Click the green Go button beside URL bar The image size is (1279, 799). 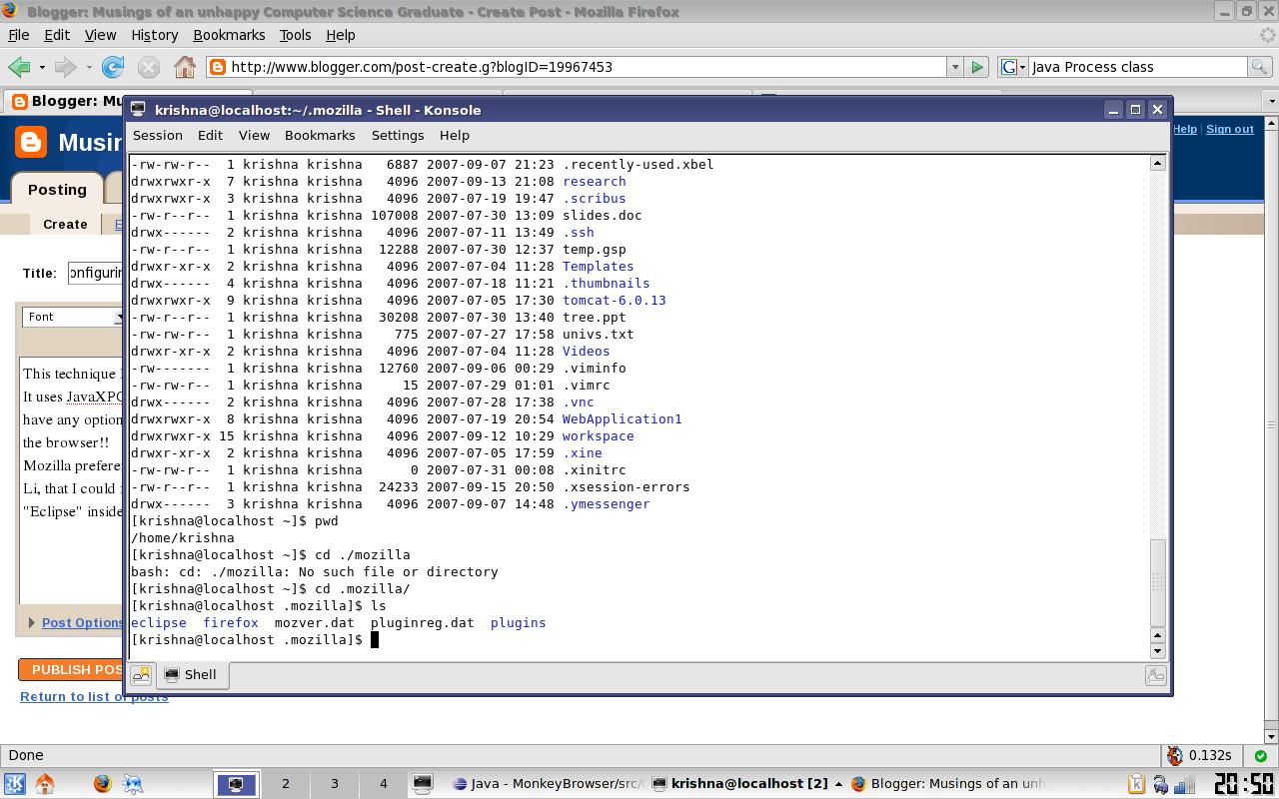pyautogui.click(x=977, y=67)
